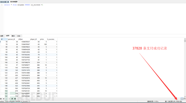This screenshot has height=103, width=186.
Task: Switch to grid view icon
Action: (182, 99)
